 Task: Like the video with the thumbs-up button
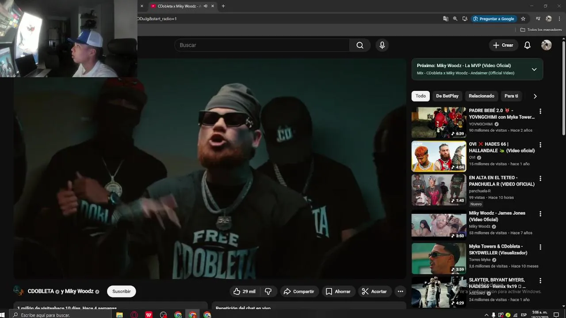(245, 291)
